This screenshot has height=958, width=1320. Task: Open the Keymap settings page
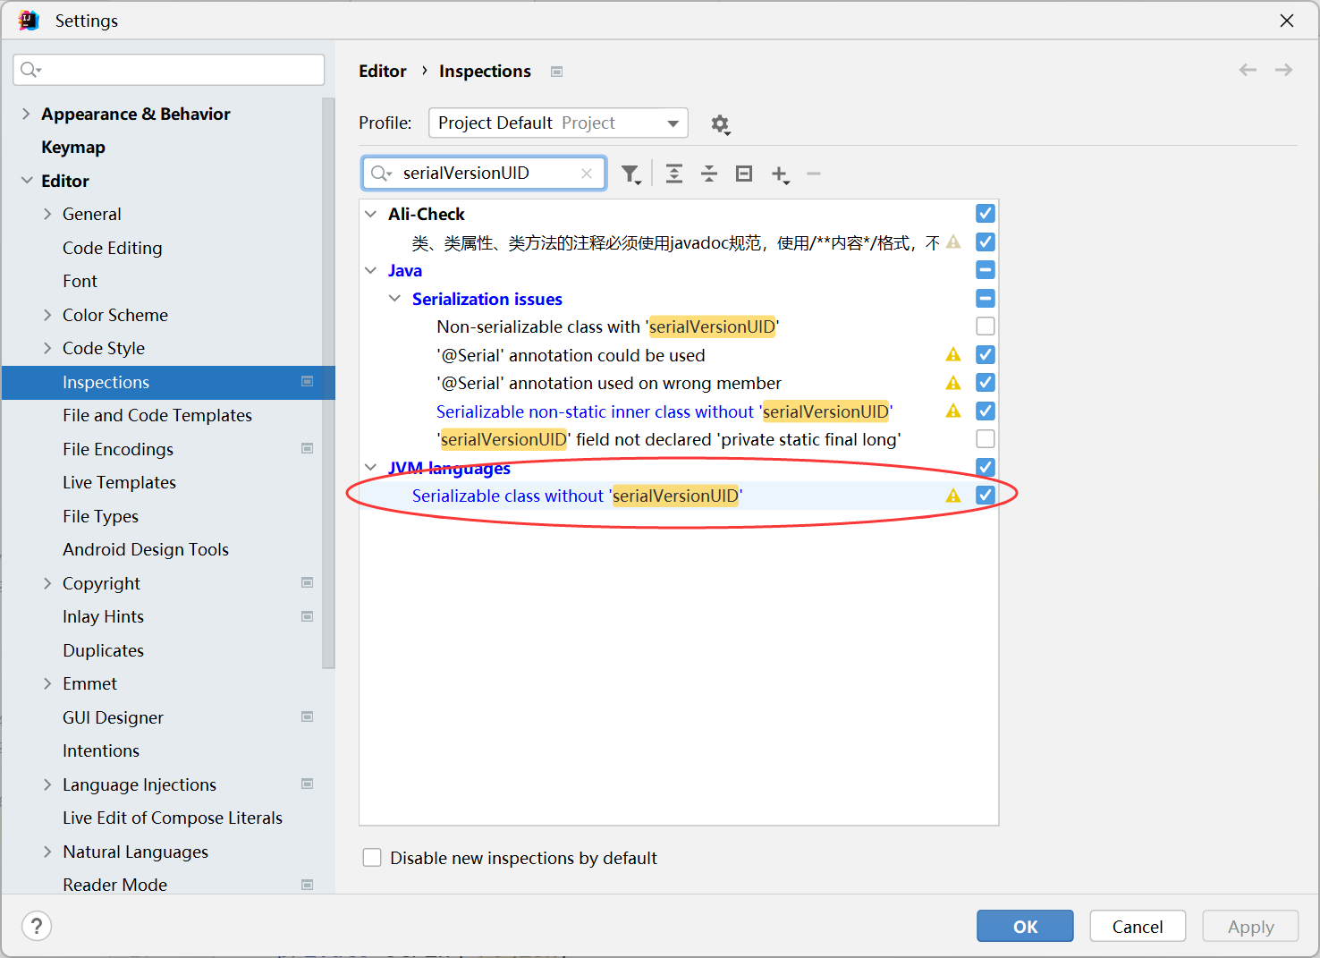[x=73, y=147]
